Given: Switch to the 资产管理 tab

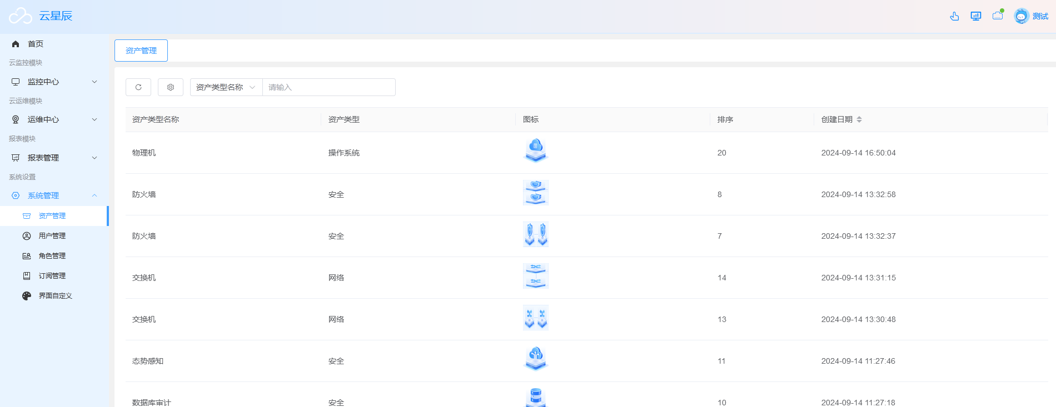Looking at the screenshot, I should tap(141, 51).
